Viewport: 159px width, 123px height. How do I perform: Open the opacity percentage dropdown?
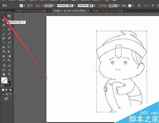pyautogui.click(x=119, y=6)
